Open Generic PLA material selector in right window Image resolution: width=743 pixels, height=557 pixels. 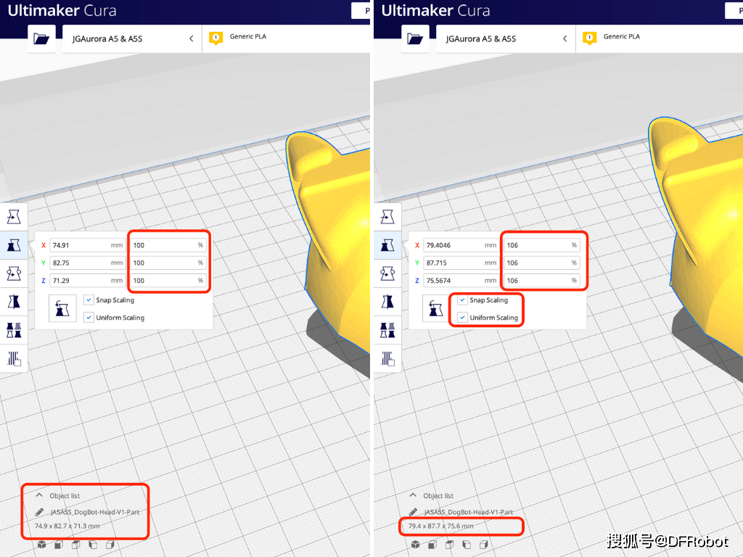[x=660, y=39]
